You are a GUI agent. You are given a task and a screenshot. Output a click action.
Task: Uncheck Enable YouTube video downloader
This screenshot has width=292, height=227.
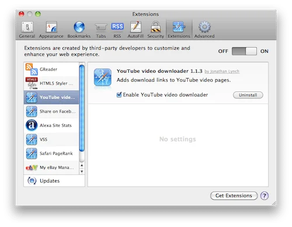[119, 95]
